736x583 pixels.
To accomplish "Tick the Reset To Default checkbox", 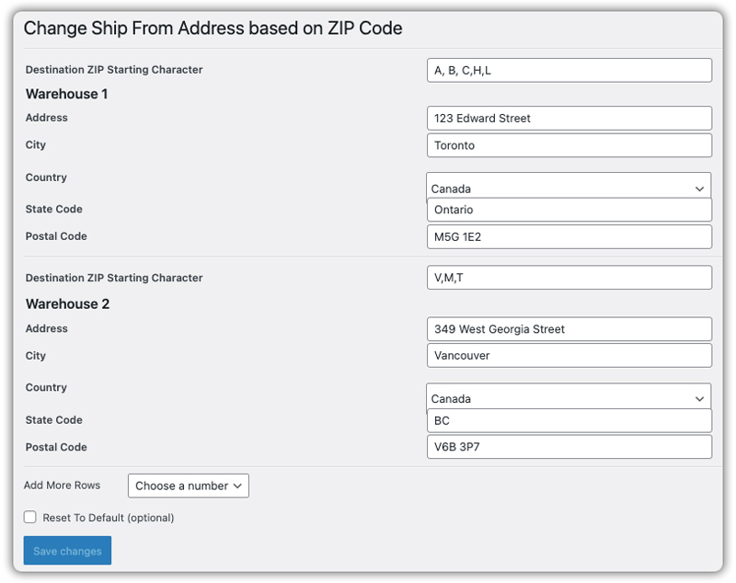I will [x=30, y=518].
